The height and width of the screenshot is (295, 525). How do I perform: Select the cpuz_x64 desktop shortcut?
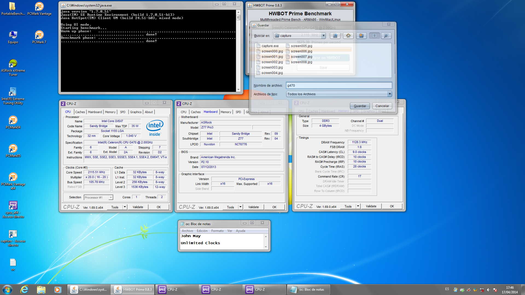[x=13, y=210]
